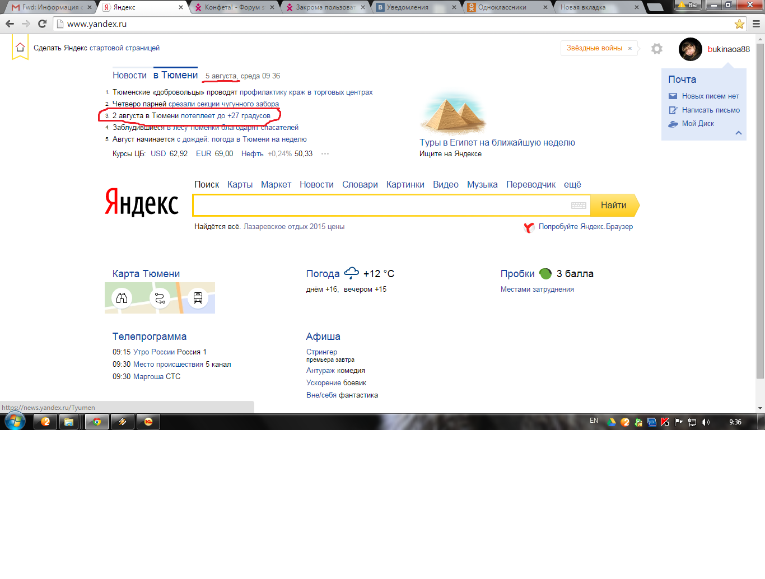Screen dimensions: 765x579
Task: Open the settings gear icon
Action: coord(657,49)
